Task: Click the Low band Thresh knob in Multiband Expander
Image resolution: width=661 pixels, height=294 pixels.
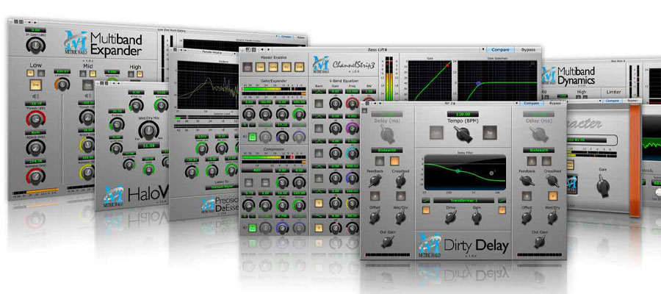Action: coord(35,121)
